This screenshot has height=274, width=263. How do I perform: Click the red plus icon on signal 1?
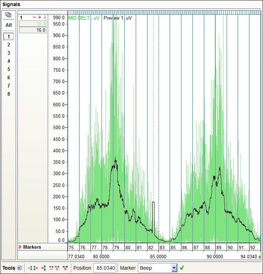(40, 17)
